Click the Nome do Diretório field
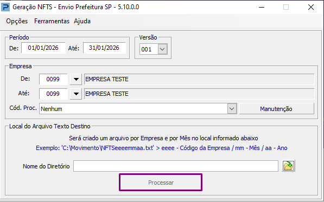The width and height of the screenshot is (324, 202). click(176, 166)
